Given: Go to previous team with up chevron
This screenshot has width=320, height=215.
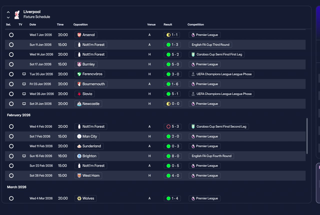Looking at the screenshot, I should tap(8, 12).
